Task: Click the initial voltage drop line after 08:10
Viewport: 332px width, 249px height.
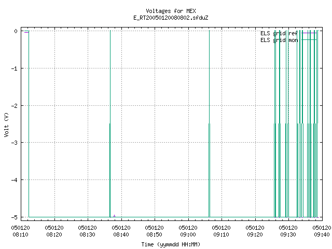Action: pos(29,124)
